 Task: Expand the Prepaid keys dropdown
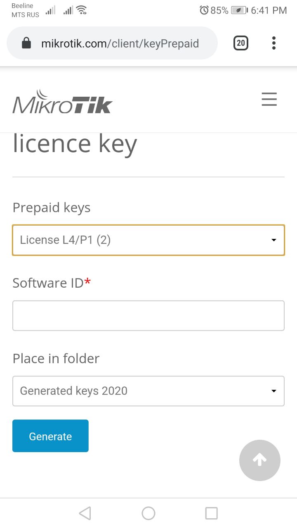coord(148,240)
